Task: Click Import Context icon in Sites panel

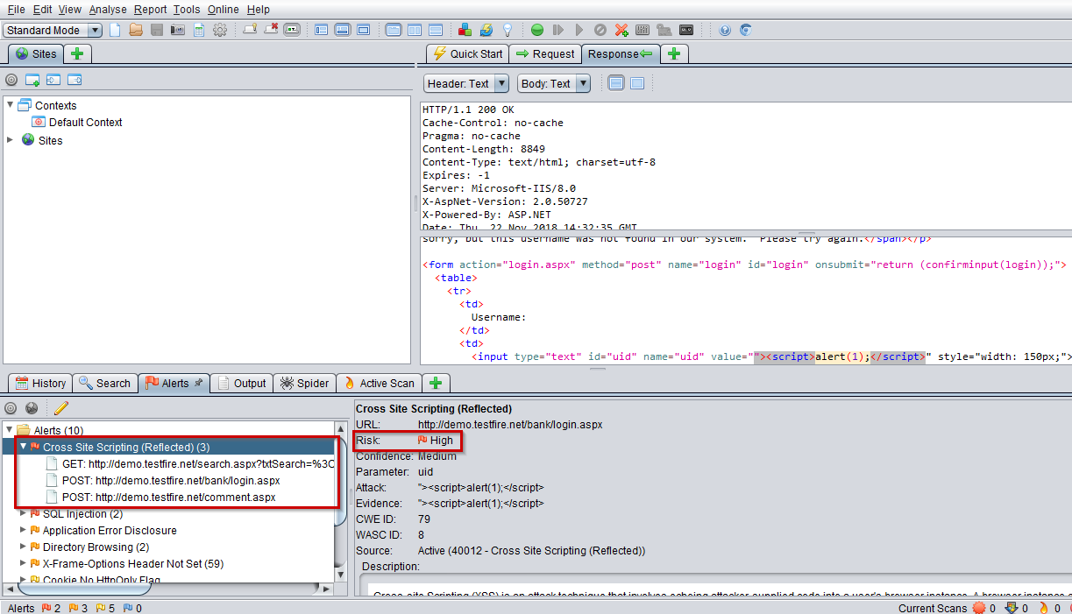Action: coord(53,80)
